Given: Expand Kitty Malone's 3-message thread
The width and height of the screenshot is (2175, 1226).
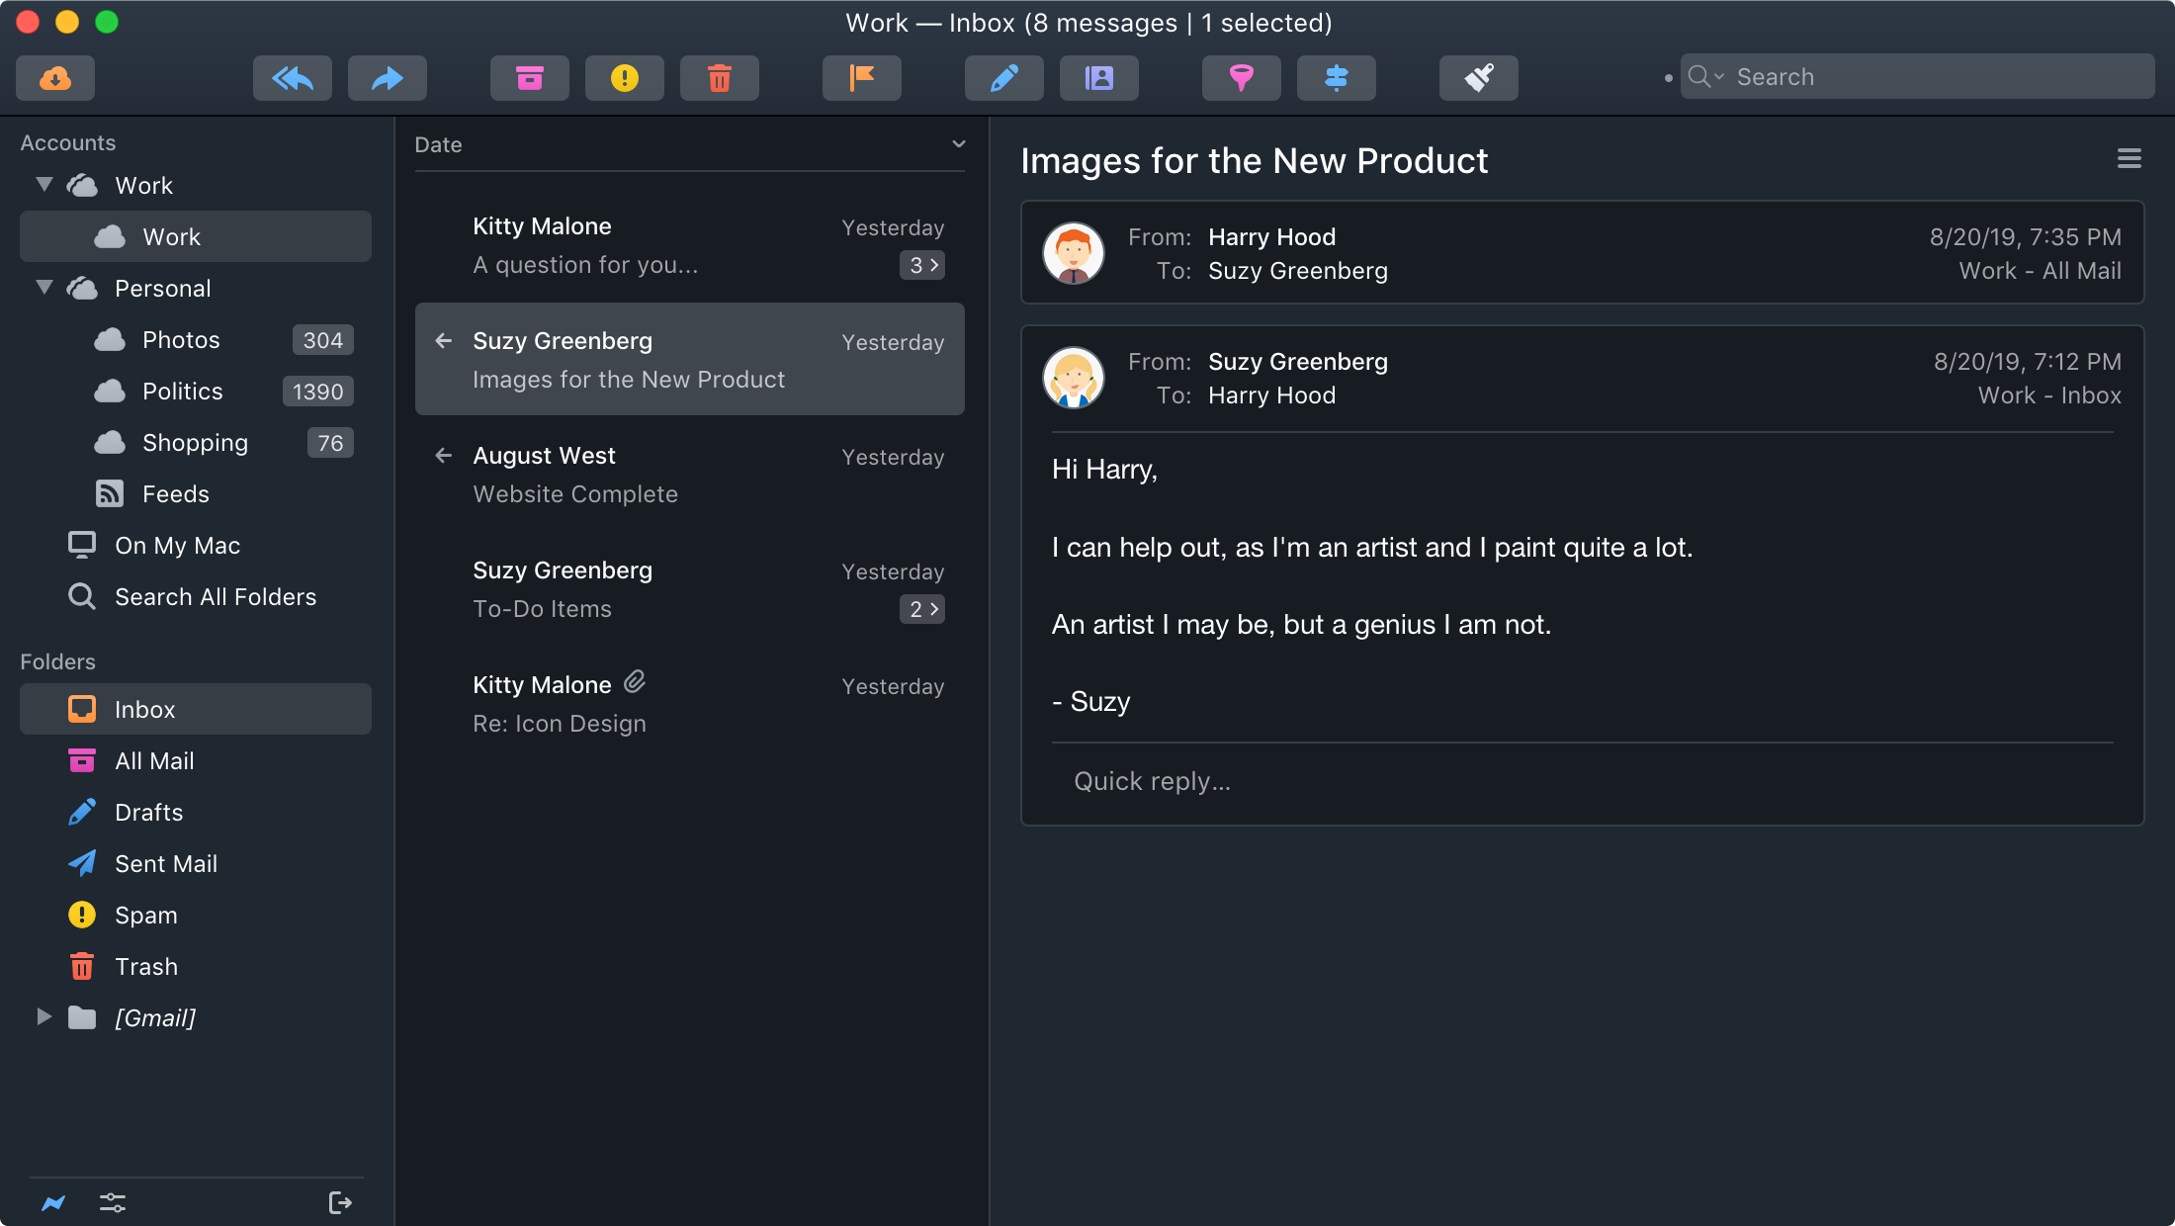Looking at the screenshot, I should coord(921,265).
